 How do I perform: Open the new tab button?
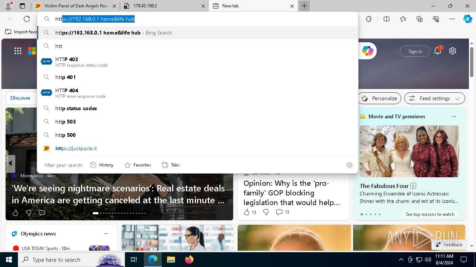coord(304,6)
